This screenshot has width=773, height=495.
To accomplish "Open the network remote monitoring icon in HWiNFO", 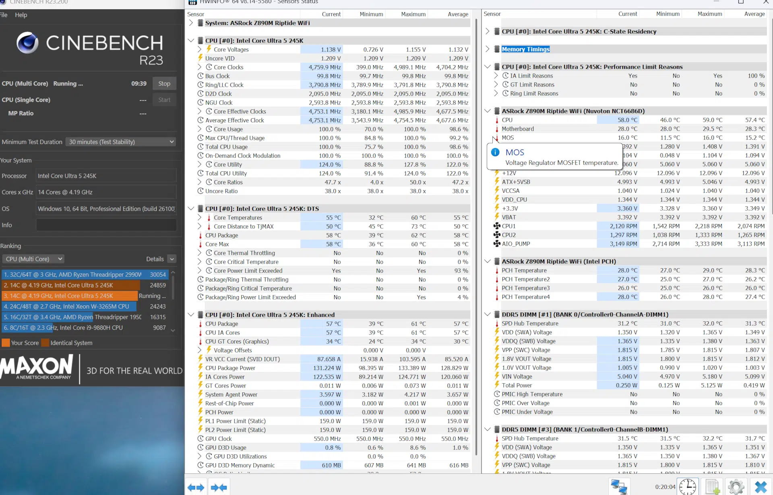I will (619, 487).
